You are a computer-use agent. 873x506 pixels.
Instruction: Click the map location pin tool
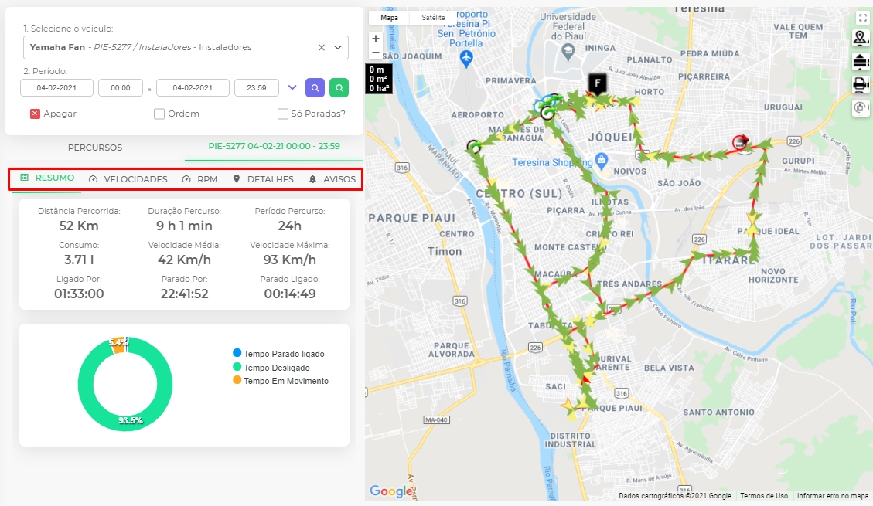pos(861,38)
